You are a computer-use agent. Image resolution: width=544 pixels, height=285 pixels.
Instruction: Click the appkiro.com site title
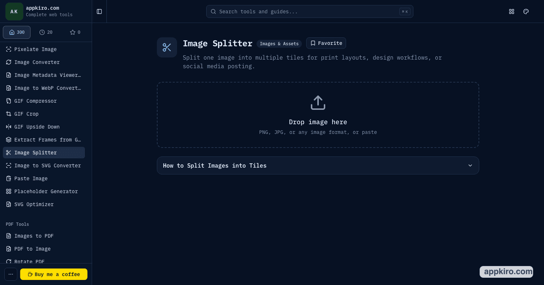click(x=42, y=8)
